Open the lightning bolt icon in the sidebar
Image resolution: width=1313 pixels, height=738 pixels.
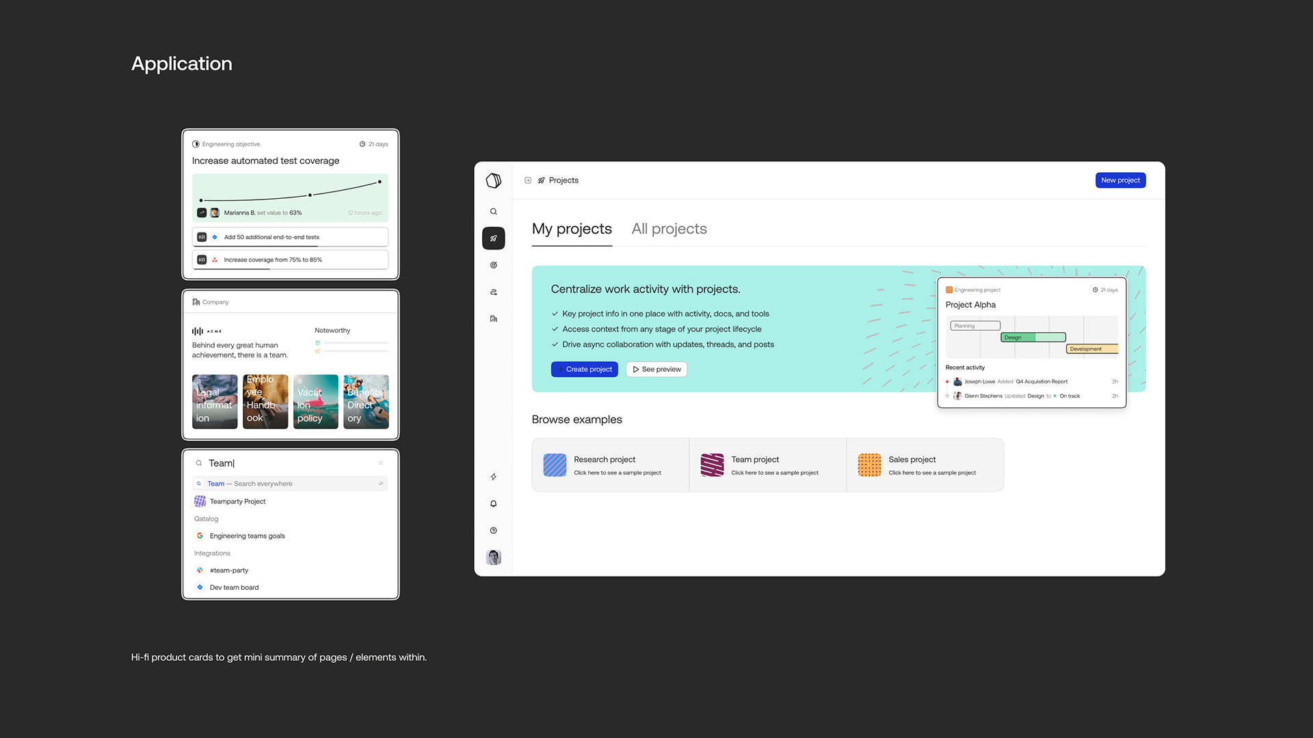coord(493,477)
